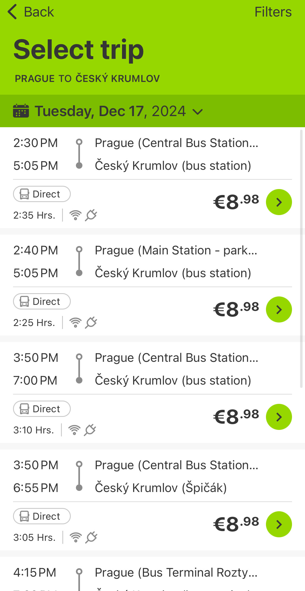Image resolution: width=305 pixels, height=591 pixels.
Task: Tap the Back text label
Action: click(39, 12)
